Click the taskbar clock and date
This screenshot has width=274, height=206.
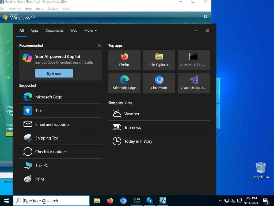251,201
